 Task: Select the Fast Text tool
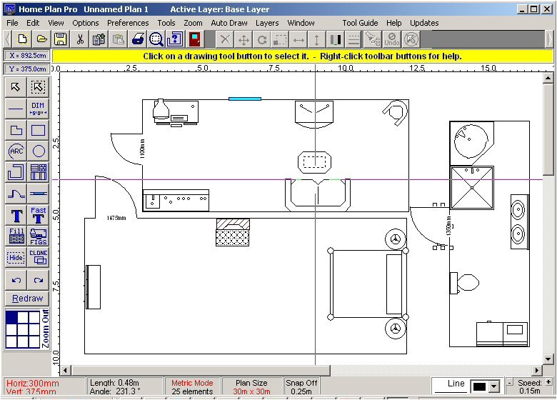(x=39, y=215)
